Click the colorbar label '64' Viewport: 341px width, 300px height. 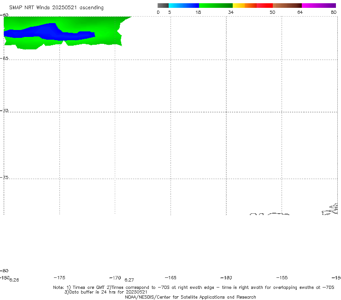click(x=300, y=12)
